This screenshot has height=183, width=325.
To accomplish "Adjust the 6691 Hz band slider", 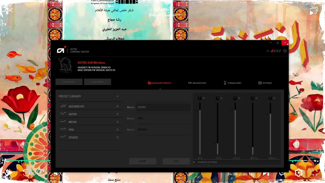I will point(253,128).
